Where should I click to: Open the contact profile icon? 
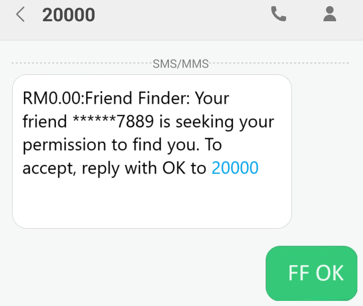click(x=330, y=14)
